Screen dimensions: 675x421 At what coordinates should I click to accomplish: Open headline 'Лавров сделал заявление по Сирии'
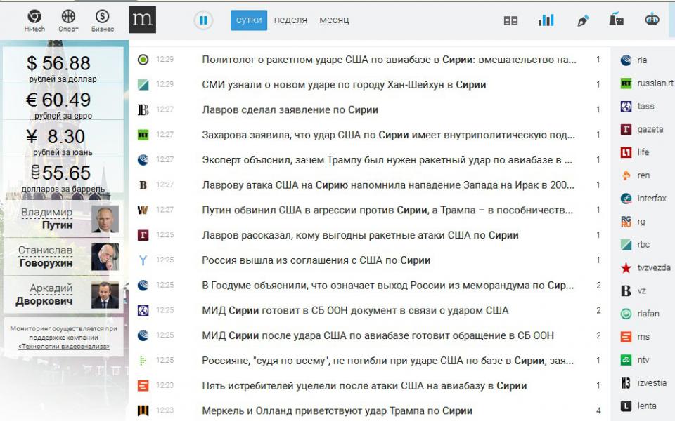click(x=290, y=109)
